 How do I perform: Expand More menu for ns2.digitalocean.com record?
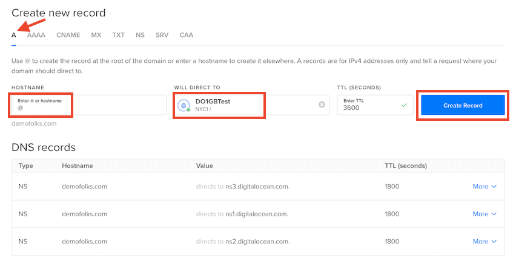pyautogui.click(x=485, y=242)
